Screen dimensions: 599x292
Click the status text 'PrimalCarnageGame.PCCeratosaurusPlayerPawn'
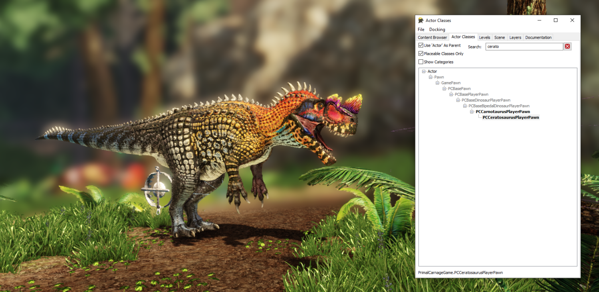460,273
